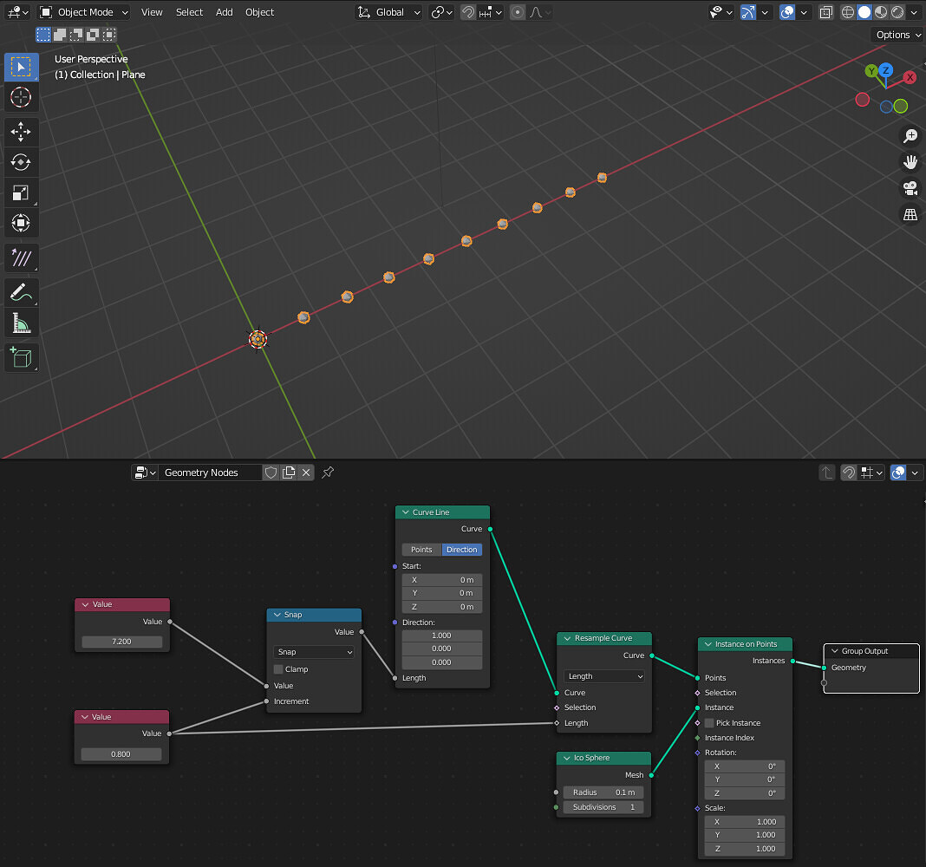Toggle proportional editing
The height and width of the screenshot is (867, 926).
tap(518, 12)
